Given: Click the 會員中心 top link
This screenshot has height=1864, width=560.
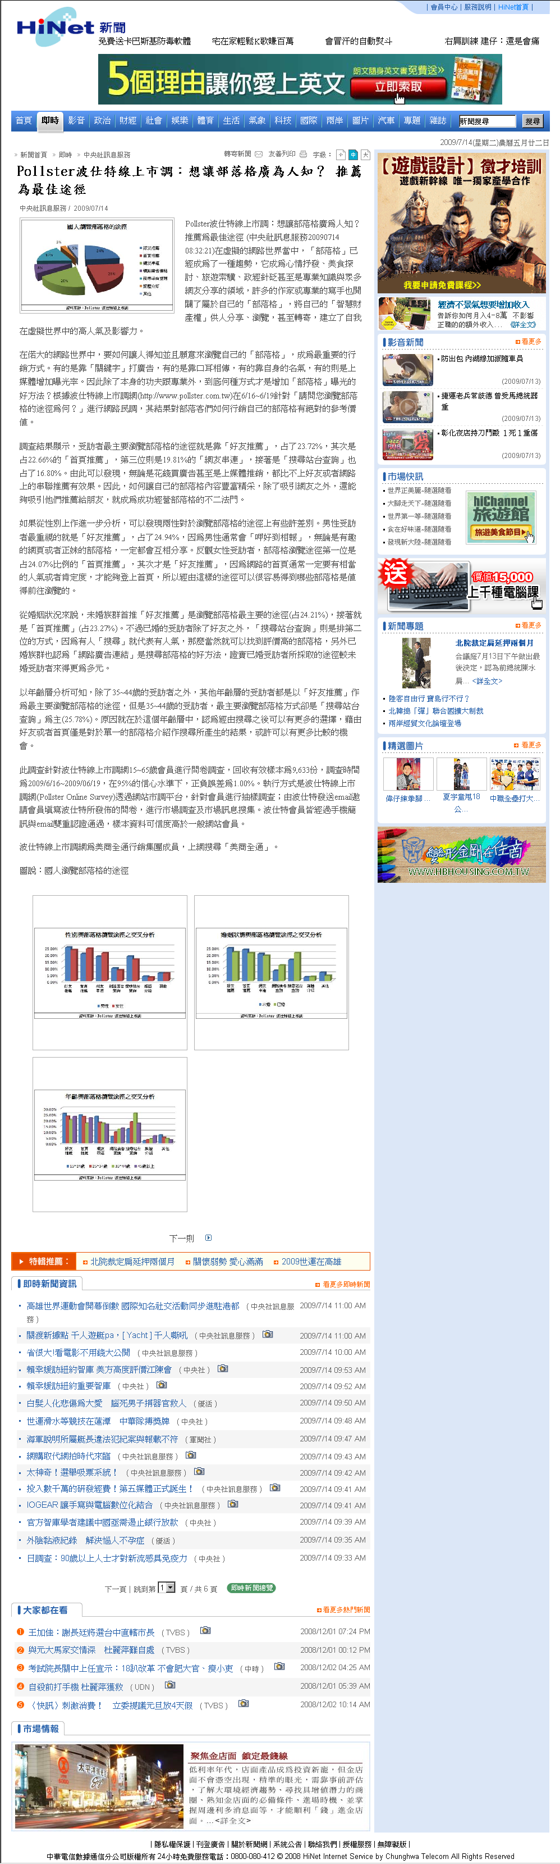Looking at the screenshot, I should click(444, 7).
